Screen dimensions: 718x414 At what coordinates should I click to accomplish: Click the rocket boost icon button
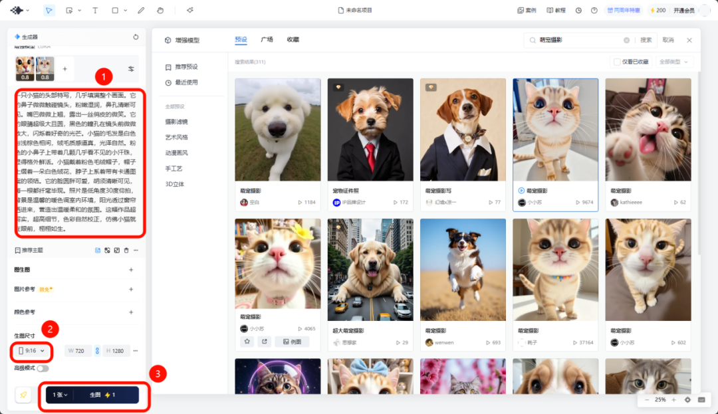pyautogui.click(x=23, y=395)
